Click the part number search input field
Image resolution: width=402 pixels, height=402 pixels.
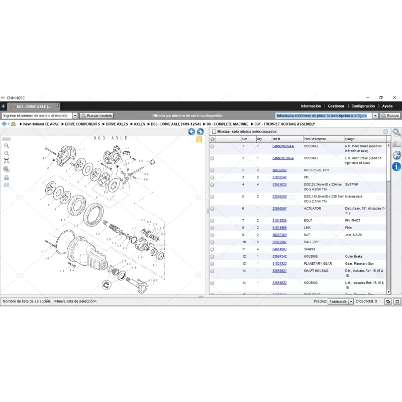point(322,116)
